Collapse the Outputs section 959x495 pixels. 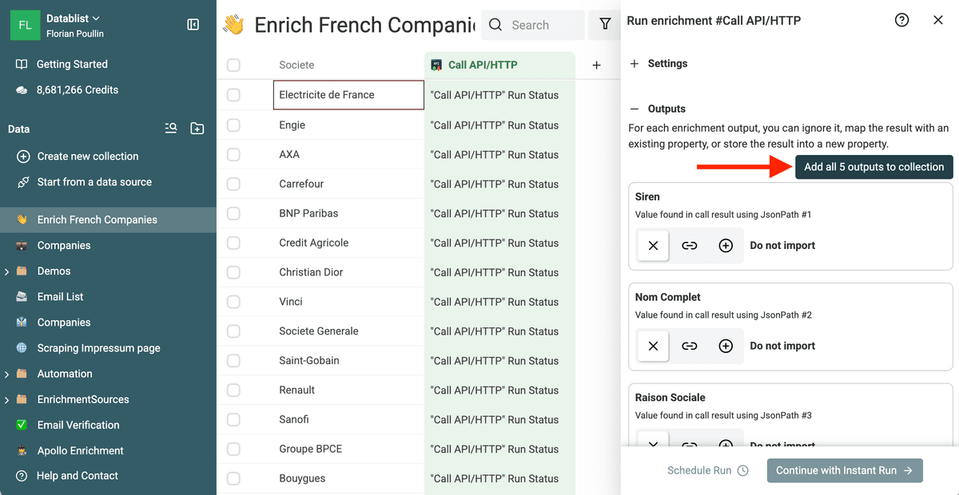(x=658, y=109)
